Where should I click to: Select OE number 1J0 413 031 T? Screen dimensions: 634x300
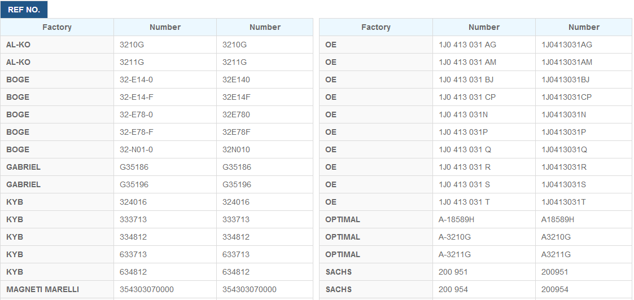[x=484, y=202]
